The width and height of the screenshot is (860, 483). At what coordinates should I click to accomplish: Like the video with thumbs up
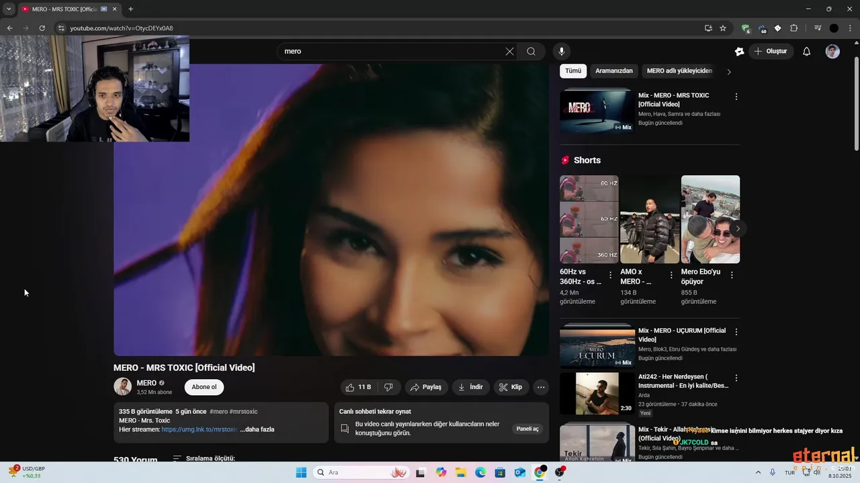[x=358, y=387]
